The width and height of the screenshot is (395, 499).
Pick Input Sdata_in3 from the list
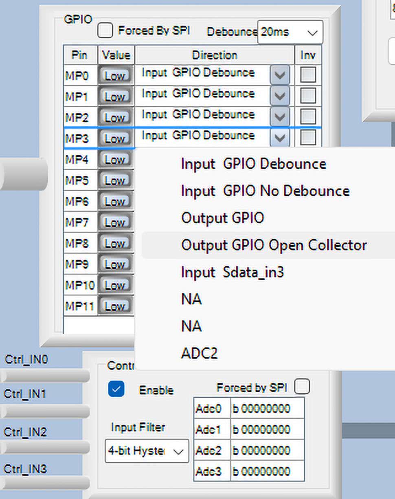point(232,273)
